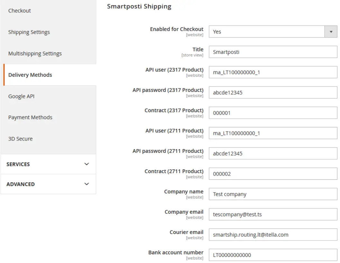The image size is (340, 263).
Task: Open Shipping Settings in sidebar
Action: point(29,32)
